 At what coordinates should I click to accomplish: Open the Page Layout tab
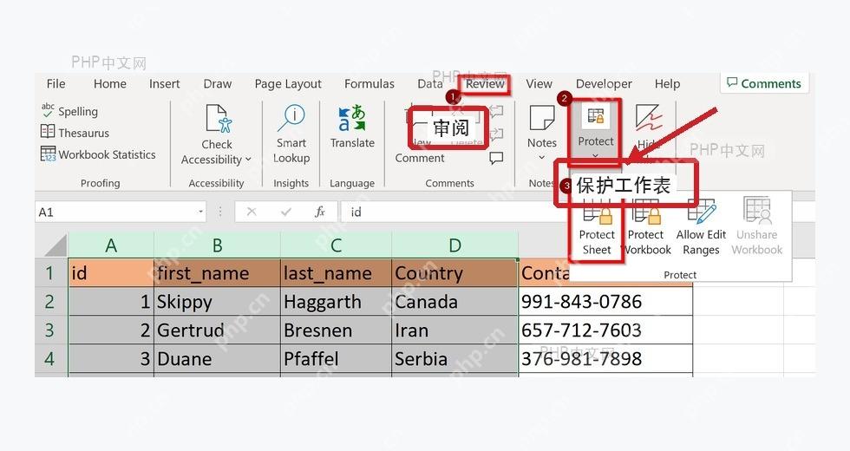pos(288,84)
